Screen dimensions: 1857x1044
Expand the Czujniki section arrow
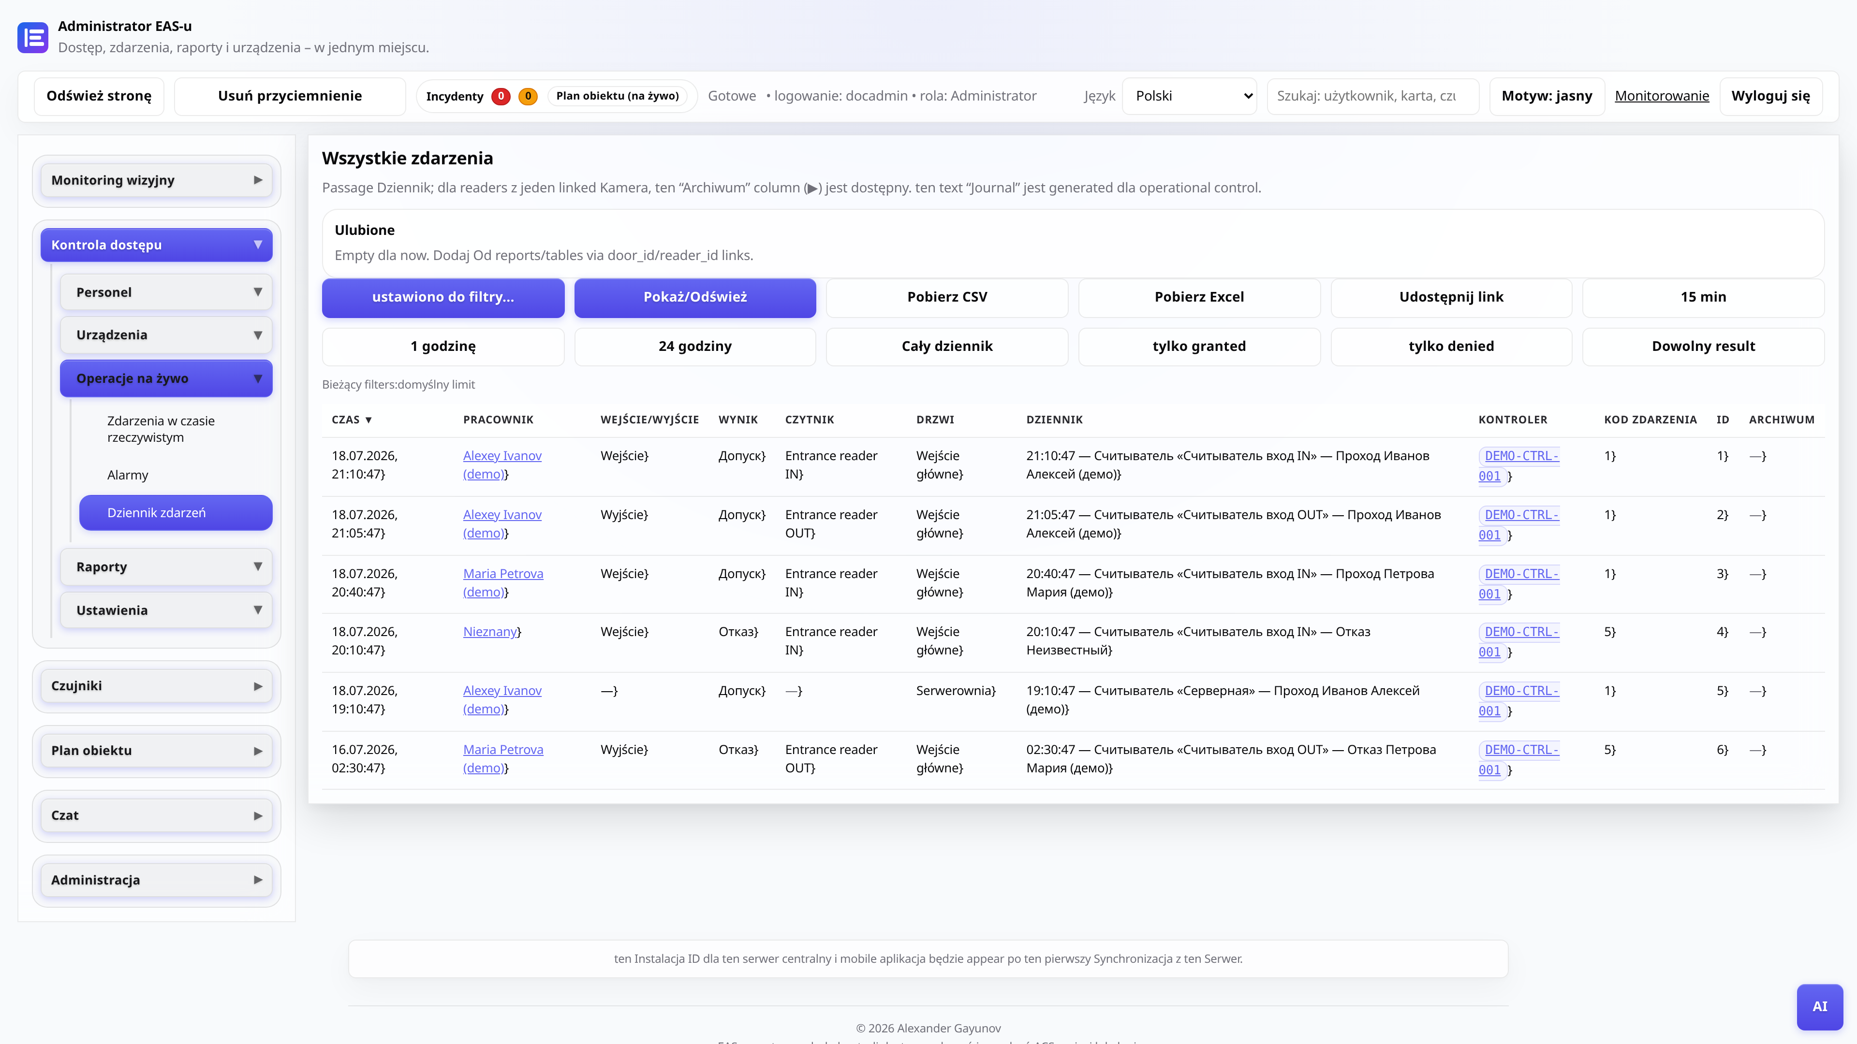(257, 686)
